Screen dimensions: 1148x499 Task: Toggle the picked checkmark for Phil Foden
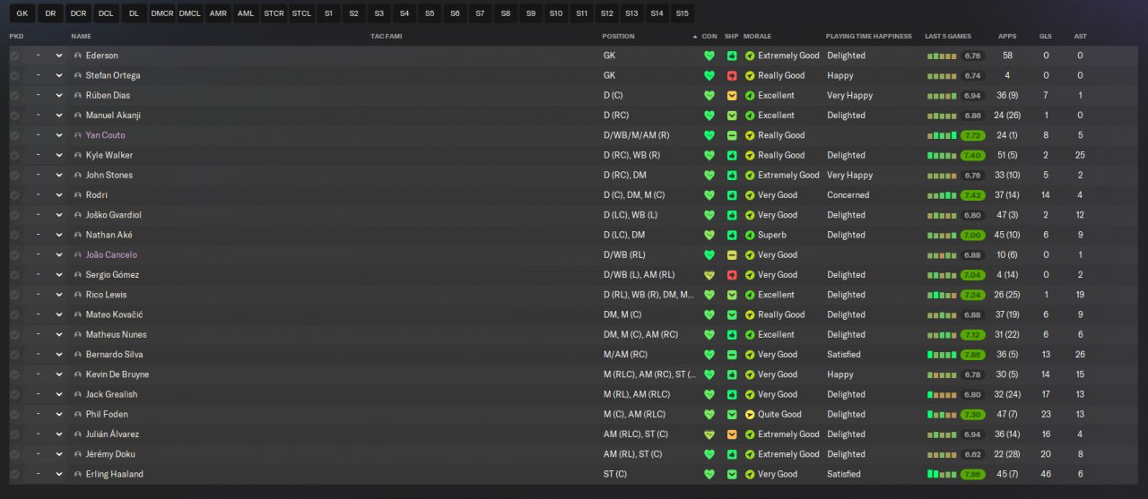coord(14,414)
